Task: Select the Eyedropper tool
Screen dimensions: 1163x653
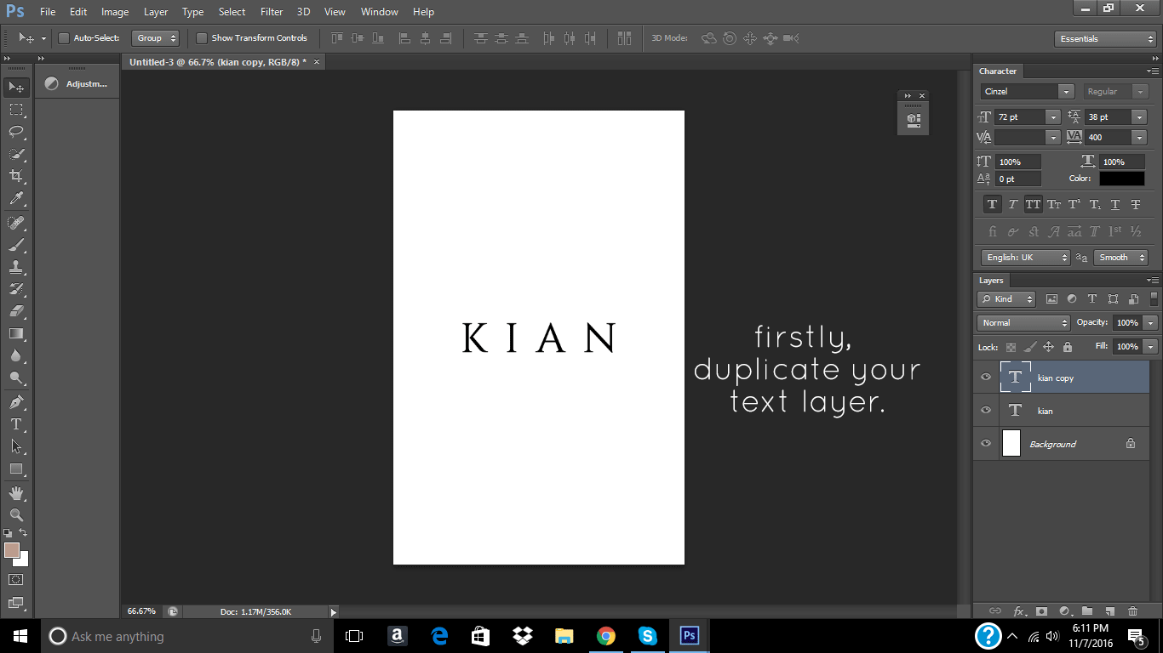Action: (16, 199)
